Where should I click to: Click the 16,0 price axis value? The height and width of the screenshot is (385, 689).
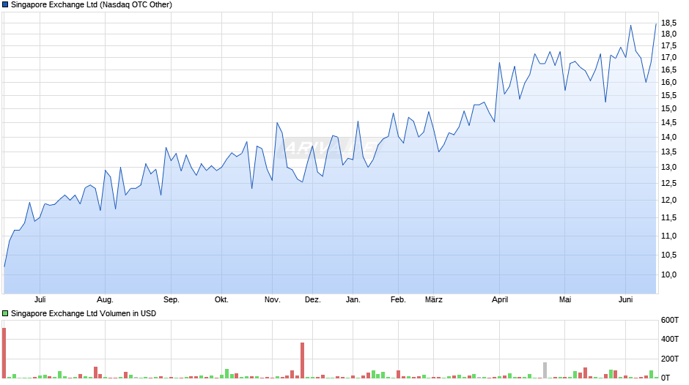(x=668, y=82)
